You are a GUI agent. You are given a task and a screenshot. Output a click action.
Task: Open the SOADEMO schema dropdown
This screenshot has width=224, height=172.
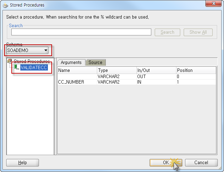click(28, 50)
